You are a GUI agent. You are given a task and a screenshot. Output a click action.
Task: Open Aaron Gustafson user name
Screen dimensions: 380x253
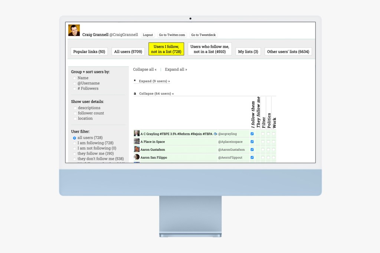click(x=153, y=150)
